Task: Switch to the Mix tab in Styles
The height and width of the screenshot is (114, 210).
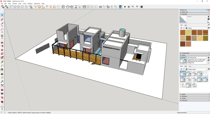Action: tap(190, 66)
